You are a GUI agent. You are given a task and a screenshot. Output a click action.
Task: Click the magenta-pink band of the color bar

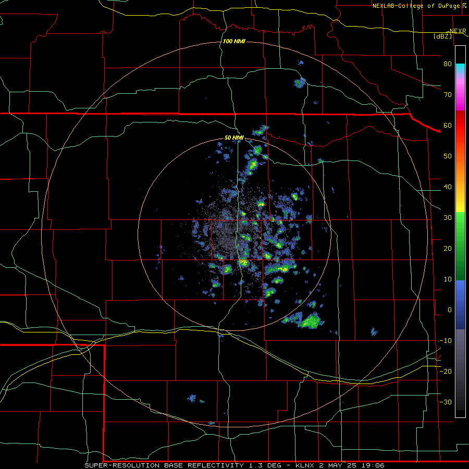point(460,93)
